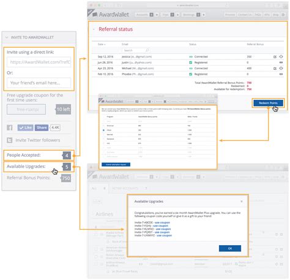This screenshot has width=290, height=280.
Task: Click the free upgrade coupon code box
Action: tap(26, 110)
